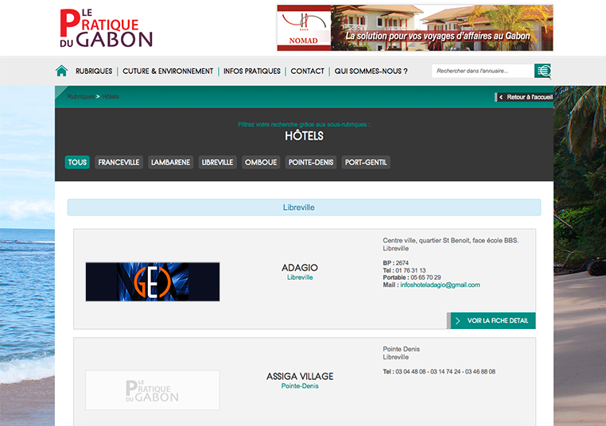The height and width of the screenshot is (426, 606).
Task: Click the directory search input field
Action: click(482, 71)
